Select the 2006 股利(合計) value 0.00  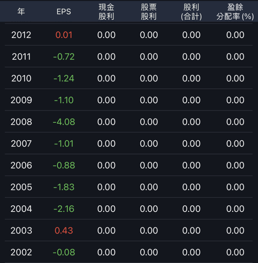tap(191, 165)
